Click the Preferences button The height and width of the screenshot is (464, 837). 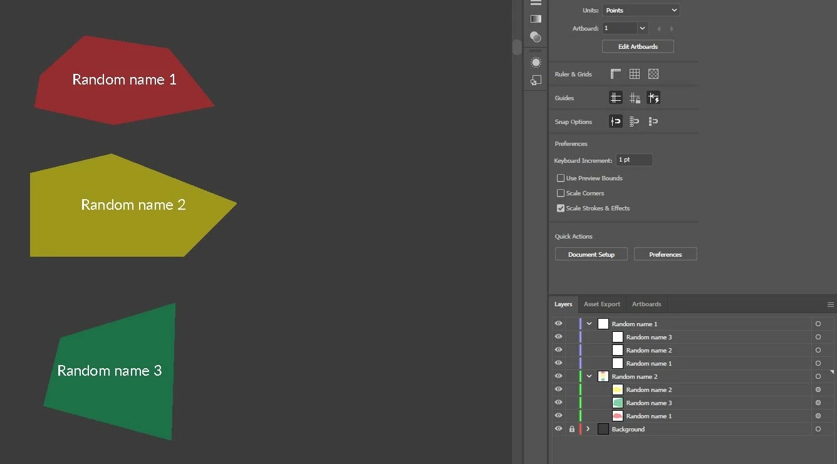click(x=665, y=255)
